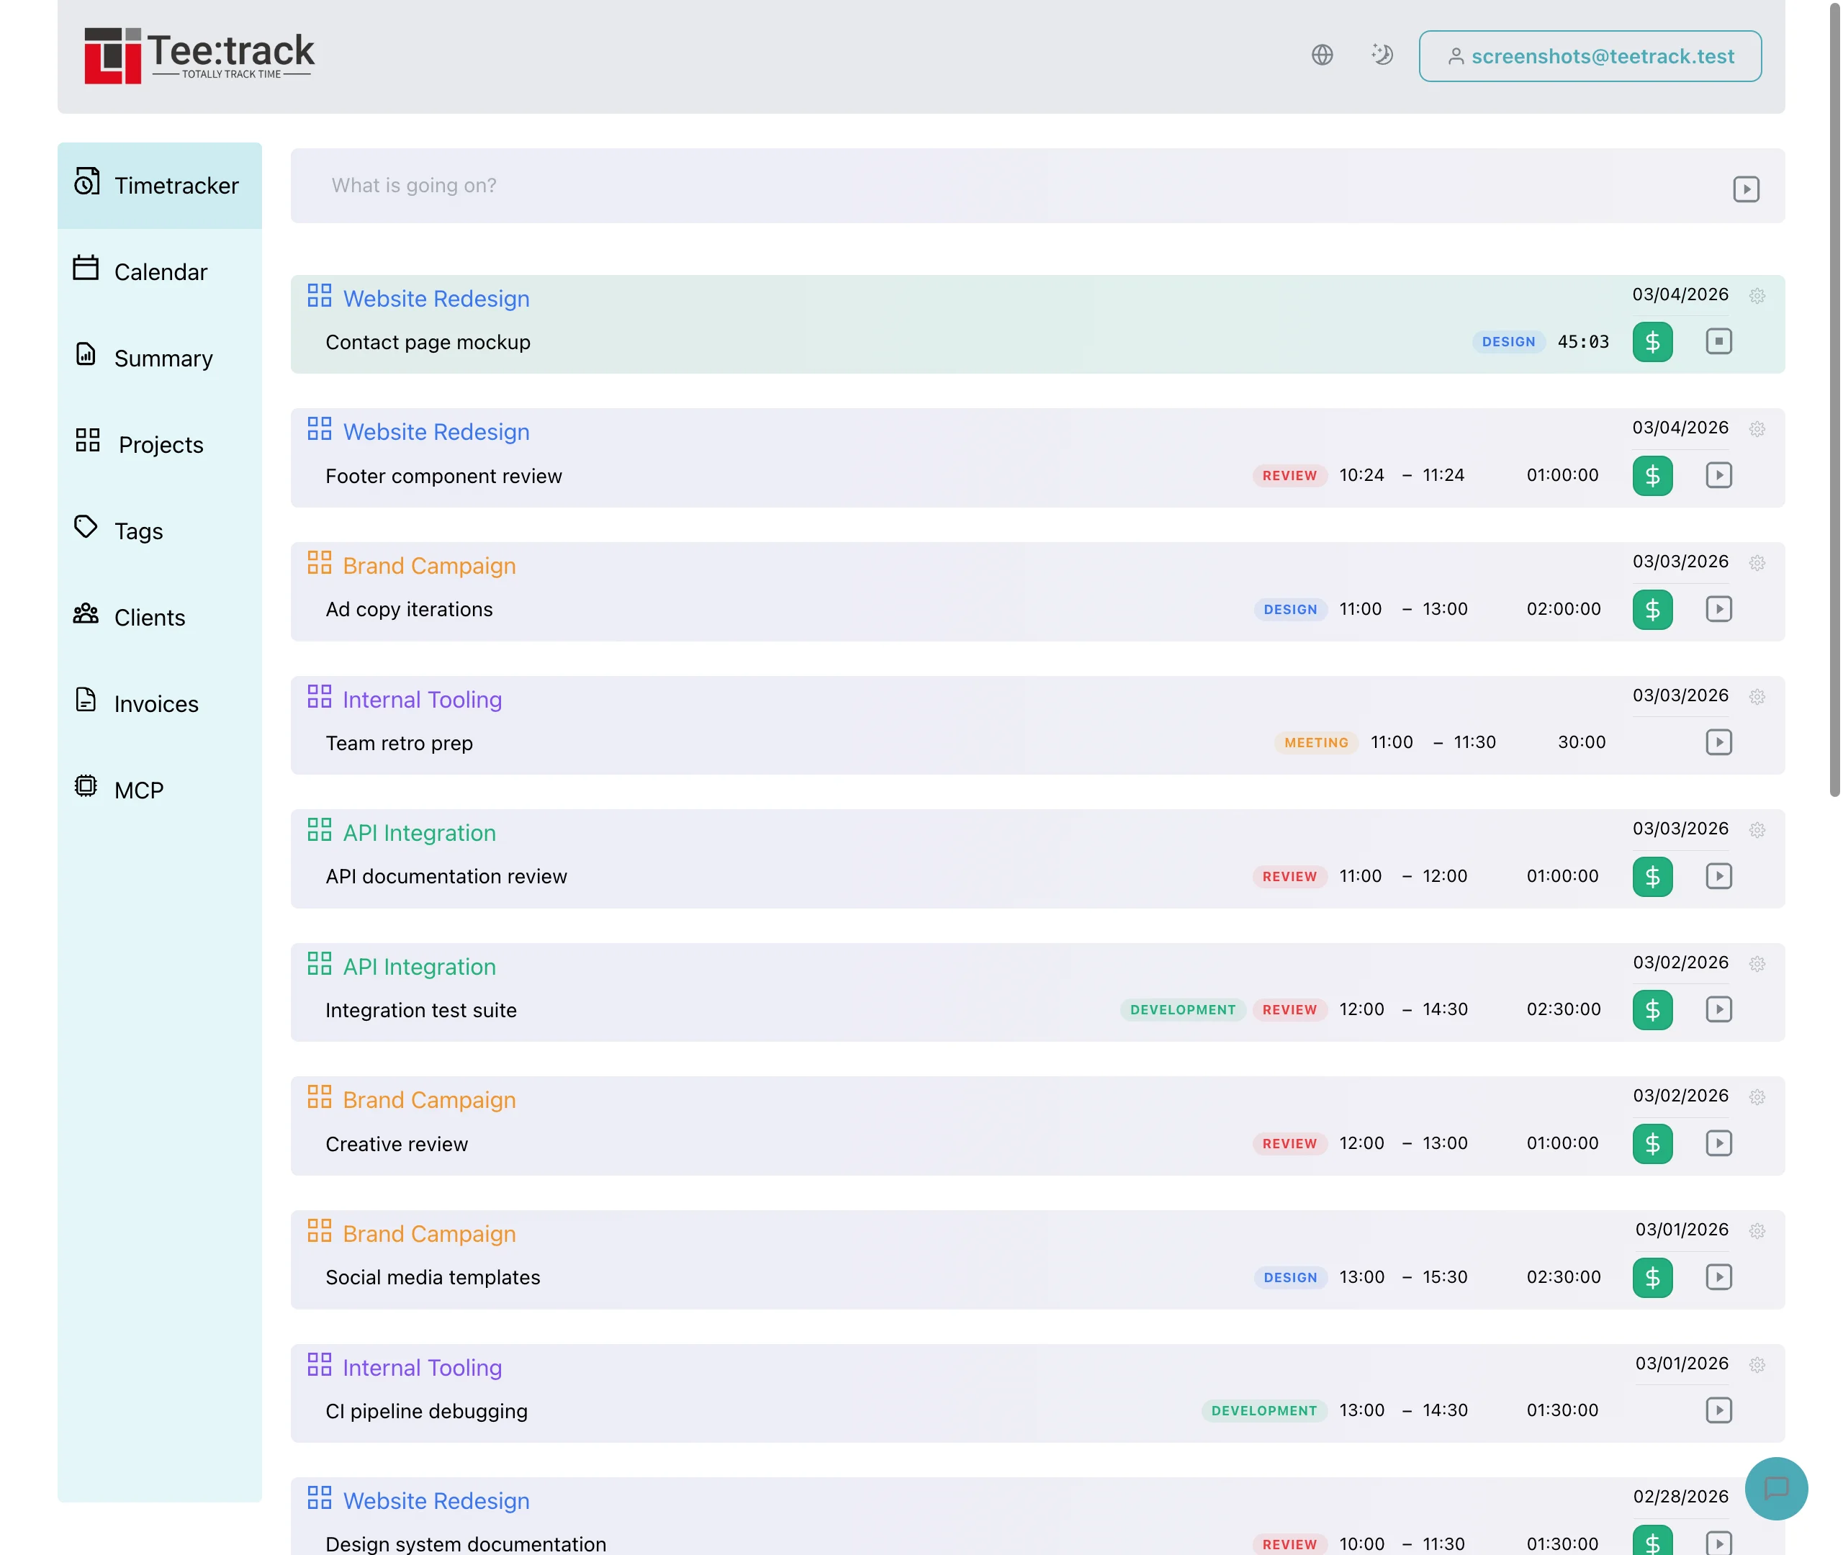Open the Clients section
The image size is (1843, 1555).
(149, 617)
